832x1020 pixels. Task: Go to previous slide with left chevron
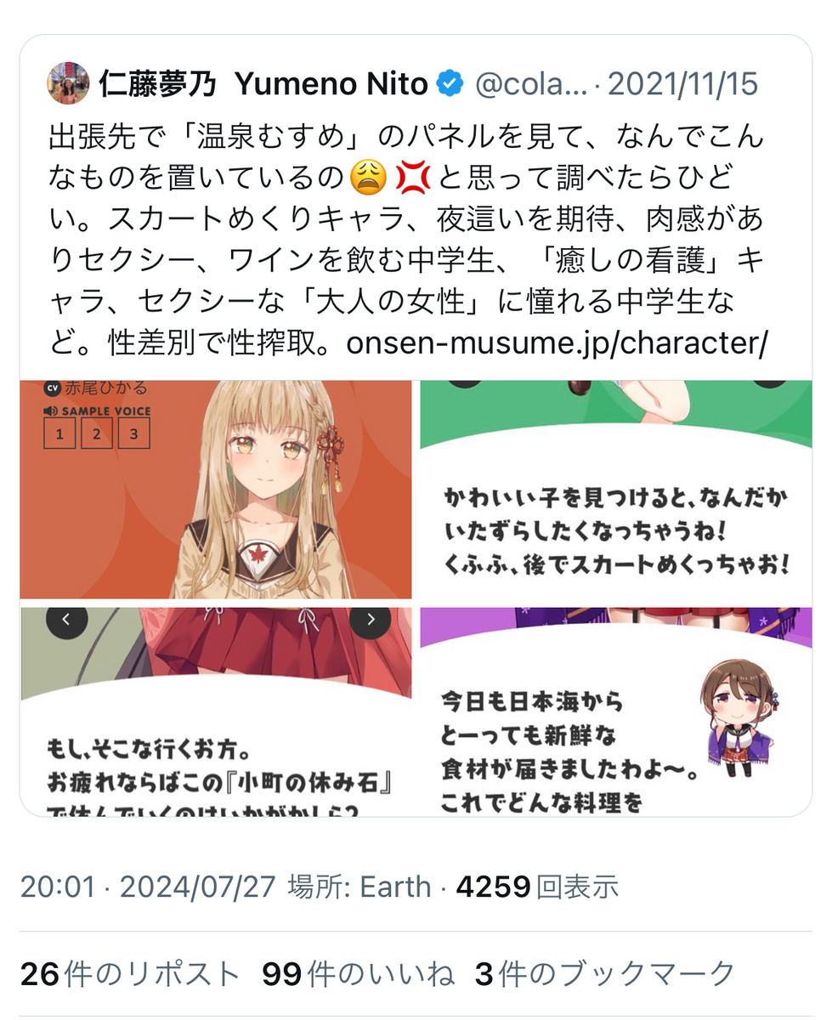coord(67,620)
